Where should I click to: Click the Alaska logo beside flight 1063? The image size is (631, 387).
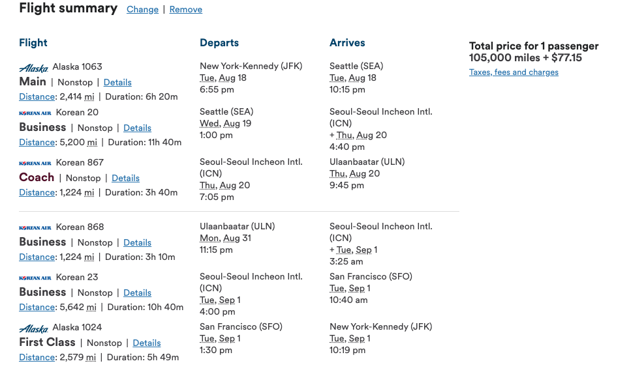34,67
